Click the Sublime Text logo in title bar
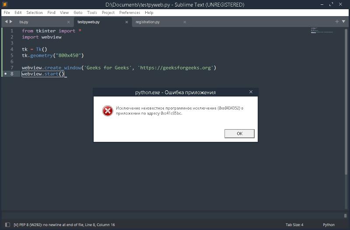This screenshot has height=230, width=350. pos(5,4)
